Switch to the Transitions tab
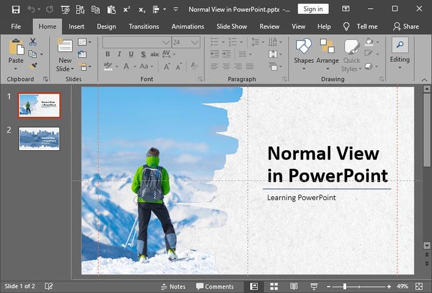 (144, 26)
